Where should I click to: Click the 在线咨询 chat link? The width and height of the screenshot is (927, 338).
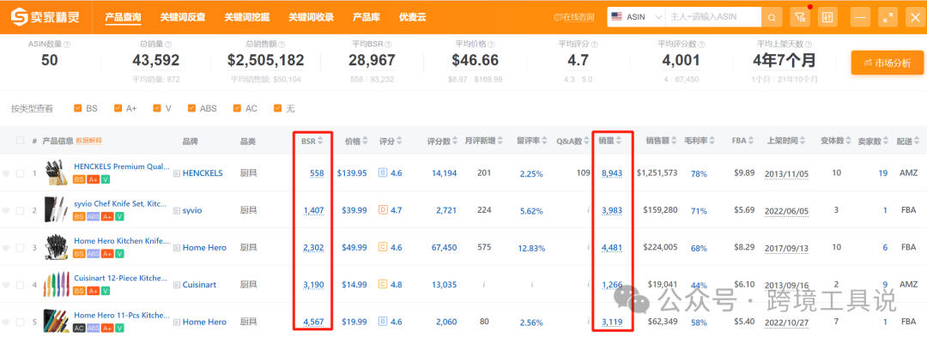(574, 18)
